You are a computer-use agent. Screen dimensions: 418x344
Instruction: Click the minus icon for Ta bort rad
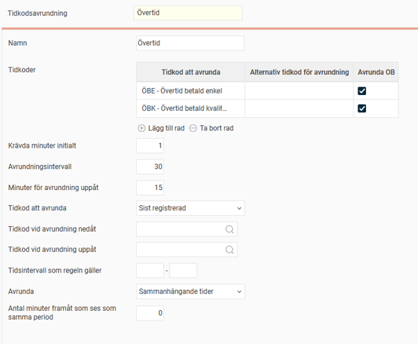pos(193,128)
